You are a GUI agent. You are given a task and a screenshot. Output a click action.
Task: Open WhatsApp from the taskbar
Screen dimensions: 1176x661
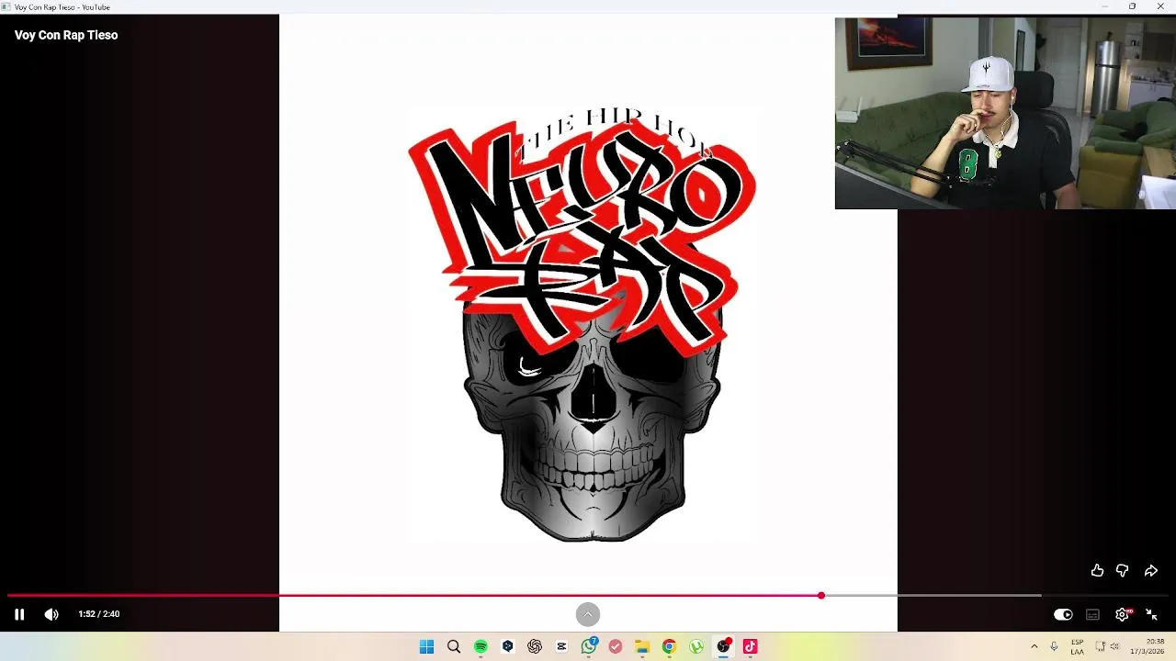(x=589, y=647)
